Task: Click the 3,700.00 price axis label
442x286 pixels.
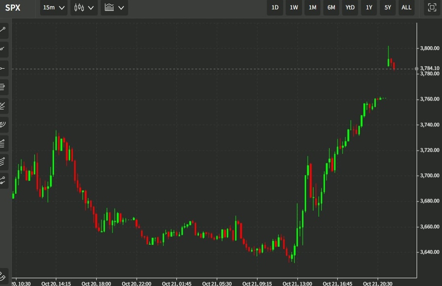Action: (x=430, y=175)
